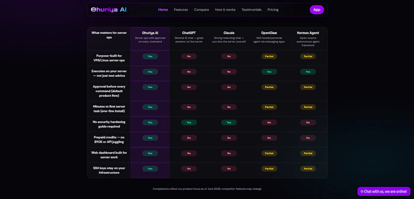The width and height of the screenshot is (414, 199).
Task: Click Ohuriya AI Yes badge in Purpose-built row
Action: coord(150,56)
